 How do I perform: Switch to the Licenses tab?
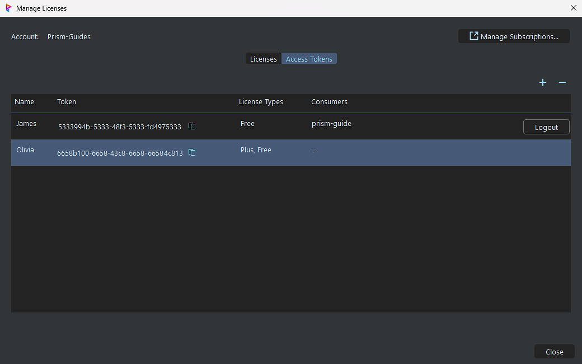(263, 59)
